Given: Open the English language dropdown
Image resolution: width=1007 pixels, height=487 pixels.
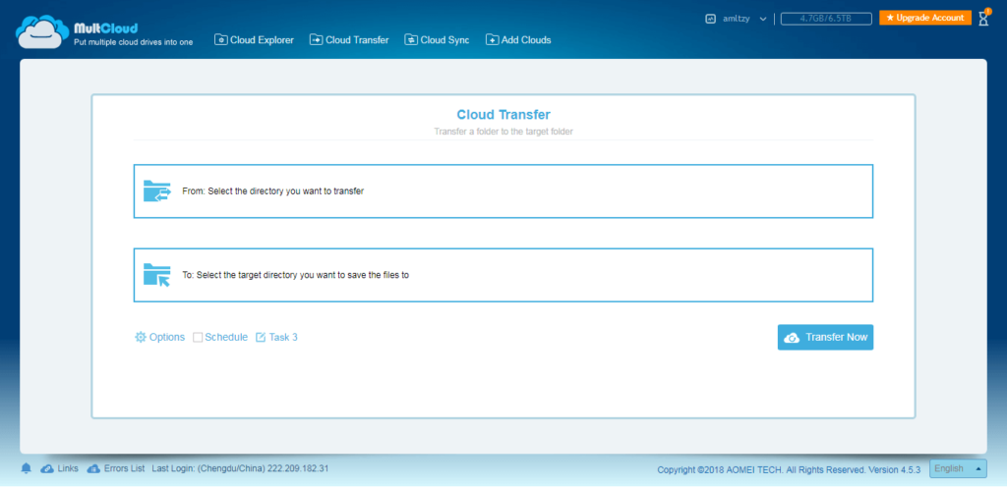Looking at the screenshot, I should pyautogui.click(x=958, y=468).
